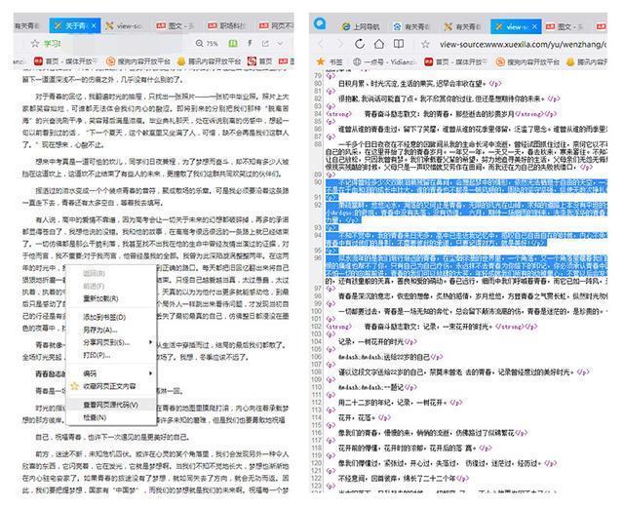624x507 pixels.
Task: Click source line 104 记录，一树花开的时光
Action: tap(377, 341)
